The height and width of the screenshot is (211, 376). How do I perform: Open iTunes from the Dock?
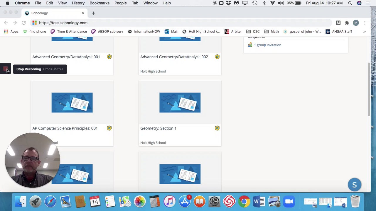[x=170, y=202]
